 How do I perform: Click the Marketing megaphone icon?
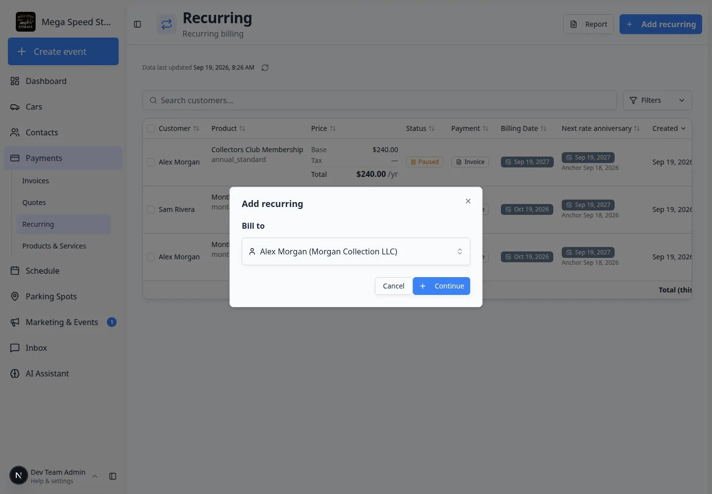point(15,322)
